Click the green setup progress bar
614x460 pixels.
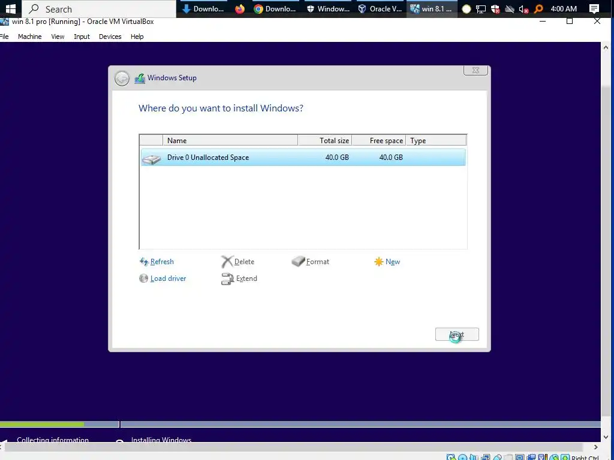click(x=42, y=425)
